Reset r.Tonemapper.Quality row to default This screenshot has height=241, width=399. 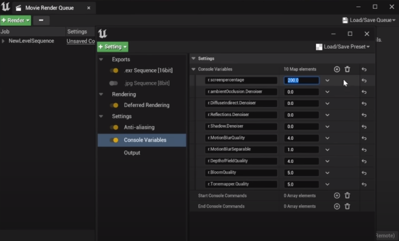pyautogui.click(x=364, y=184)
